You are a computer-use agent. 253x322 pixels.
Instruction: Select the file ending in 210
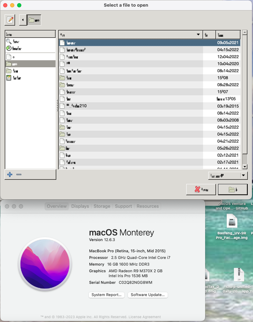click(150, 106)
